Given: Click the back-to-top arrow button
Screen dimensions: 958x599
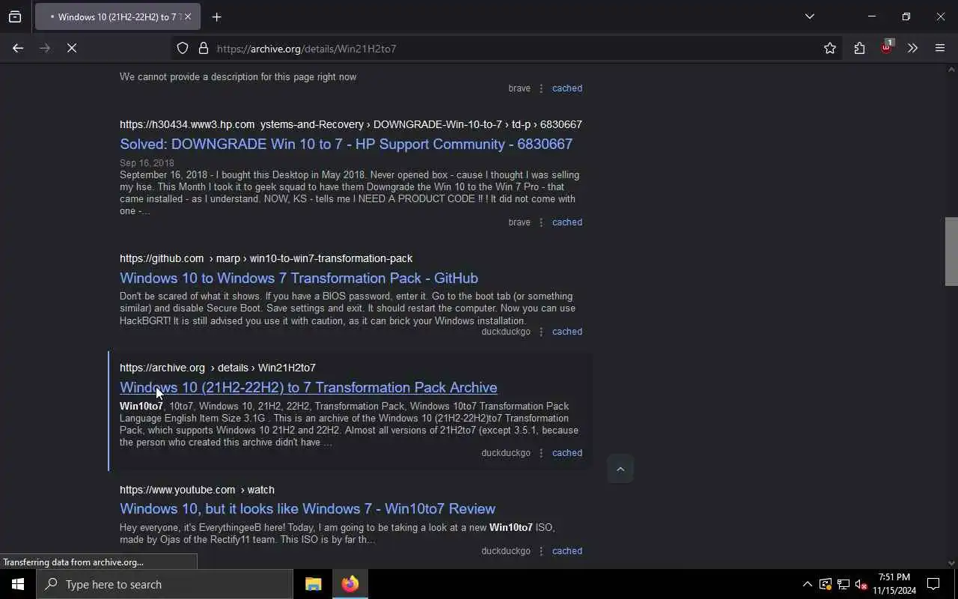Looking at the screenshot, I should [620, 469].
